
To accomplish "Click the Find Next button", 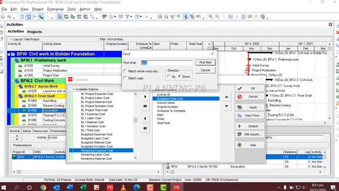I will tap(205, 63).
